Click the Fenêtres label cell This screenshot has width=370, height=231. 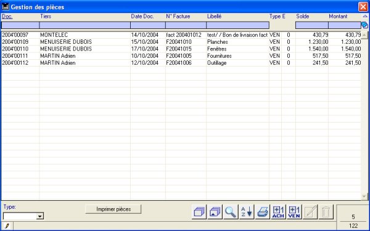click(217, 49)
